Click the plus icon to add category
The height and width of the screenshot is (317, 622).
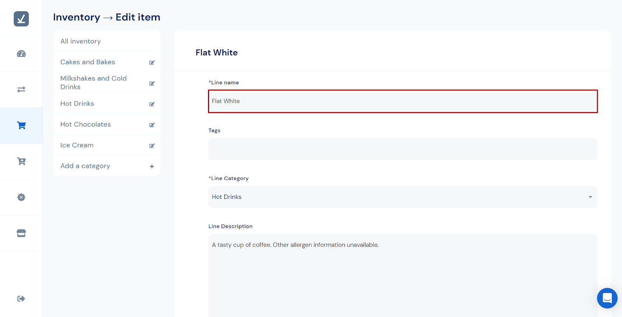[x=152, y=166]
